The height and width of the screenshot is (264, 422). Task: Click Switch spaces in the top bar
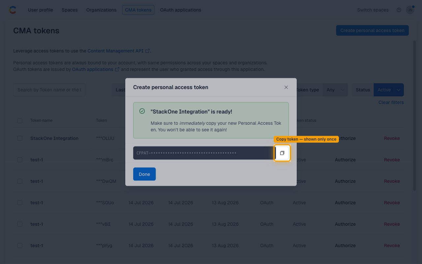(x=373, y=10)
